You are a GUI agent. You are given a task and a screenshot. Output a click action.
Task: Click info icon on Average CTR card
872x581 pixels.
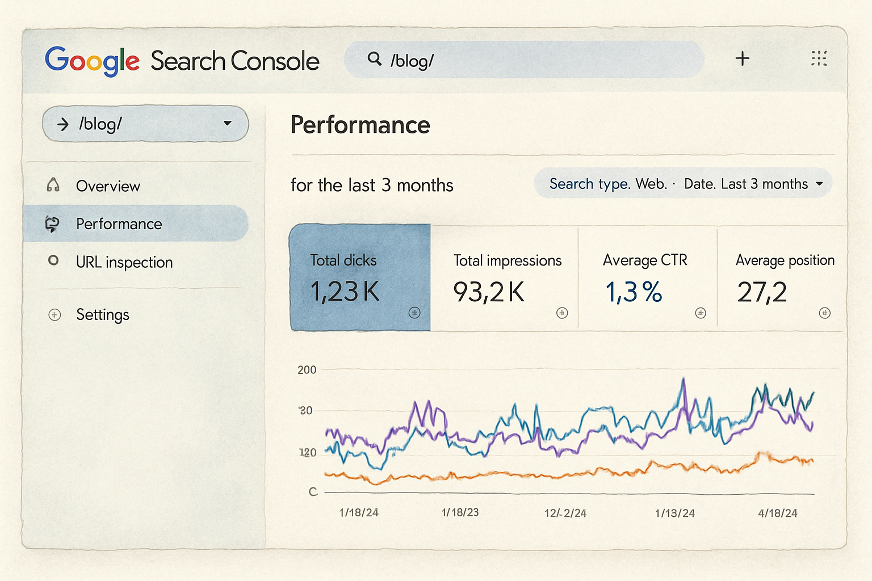tap(701, 313)
